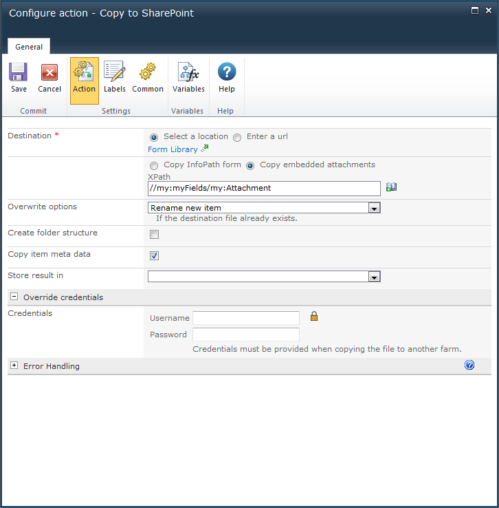
Task: Switch to the General tab
Action: [x=29, y=47]
